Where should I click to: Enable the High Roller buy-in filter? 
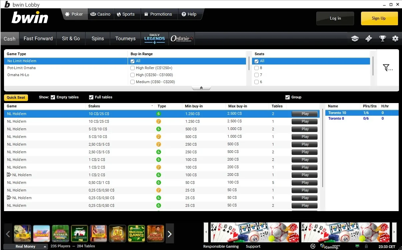point(132,68)
